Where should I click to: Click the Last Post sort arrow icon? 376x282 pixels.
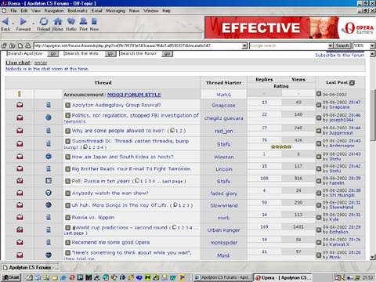click(x=352, y=83)
